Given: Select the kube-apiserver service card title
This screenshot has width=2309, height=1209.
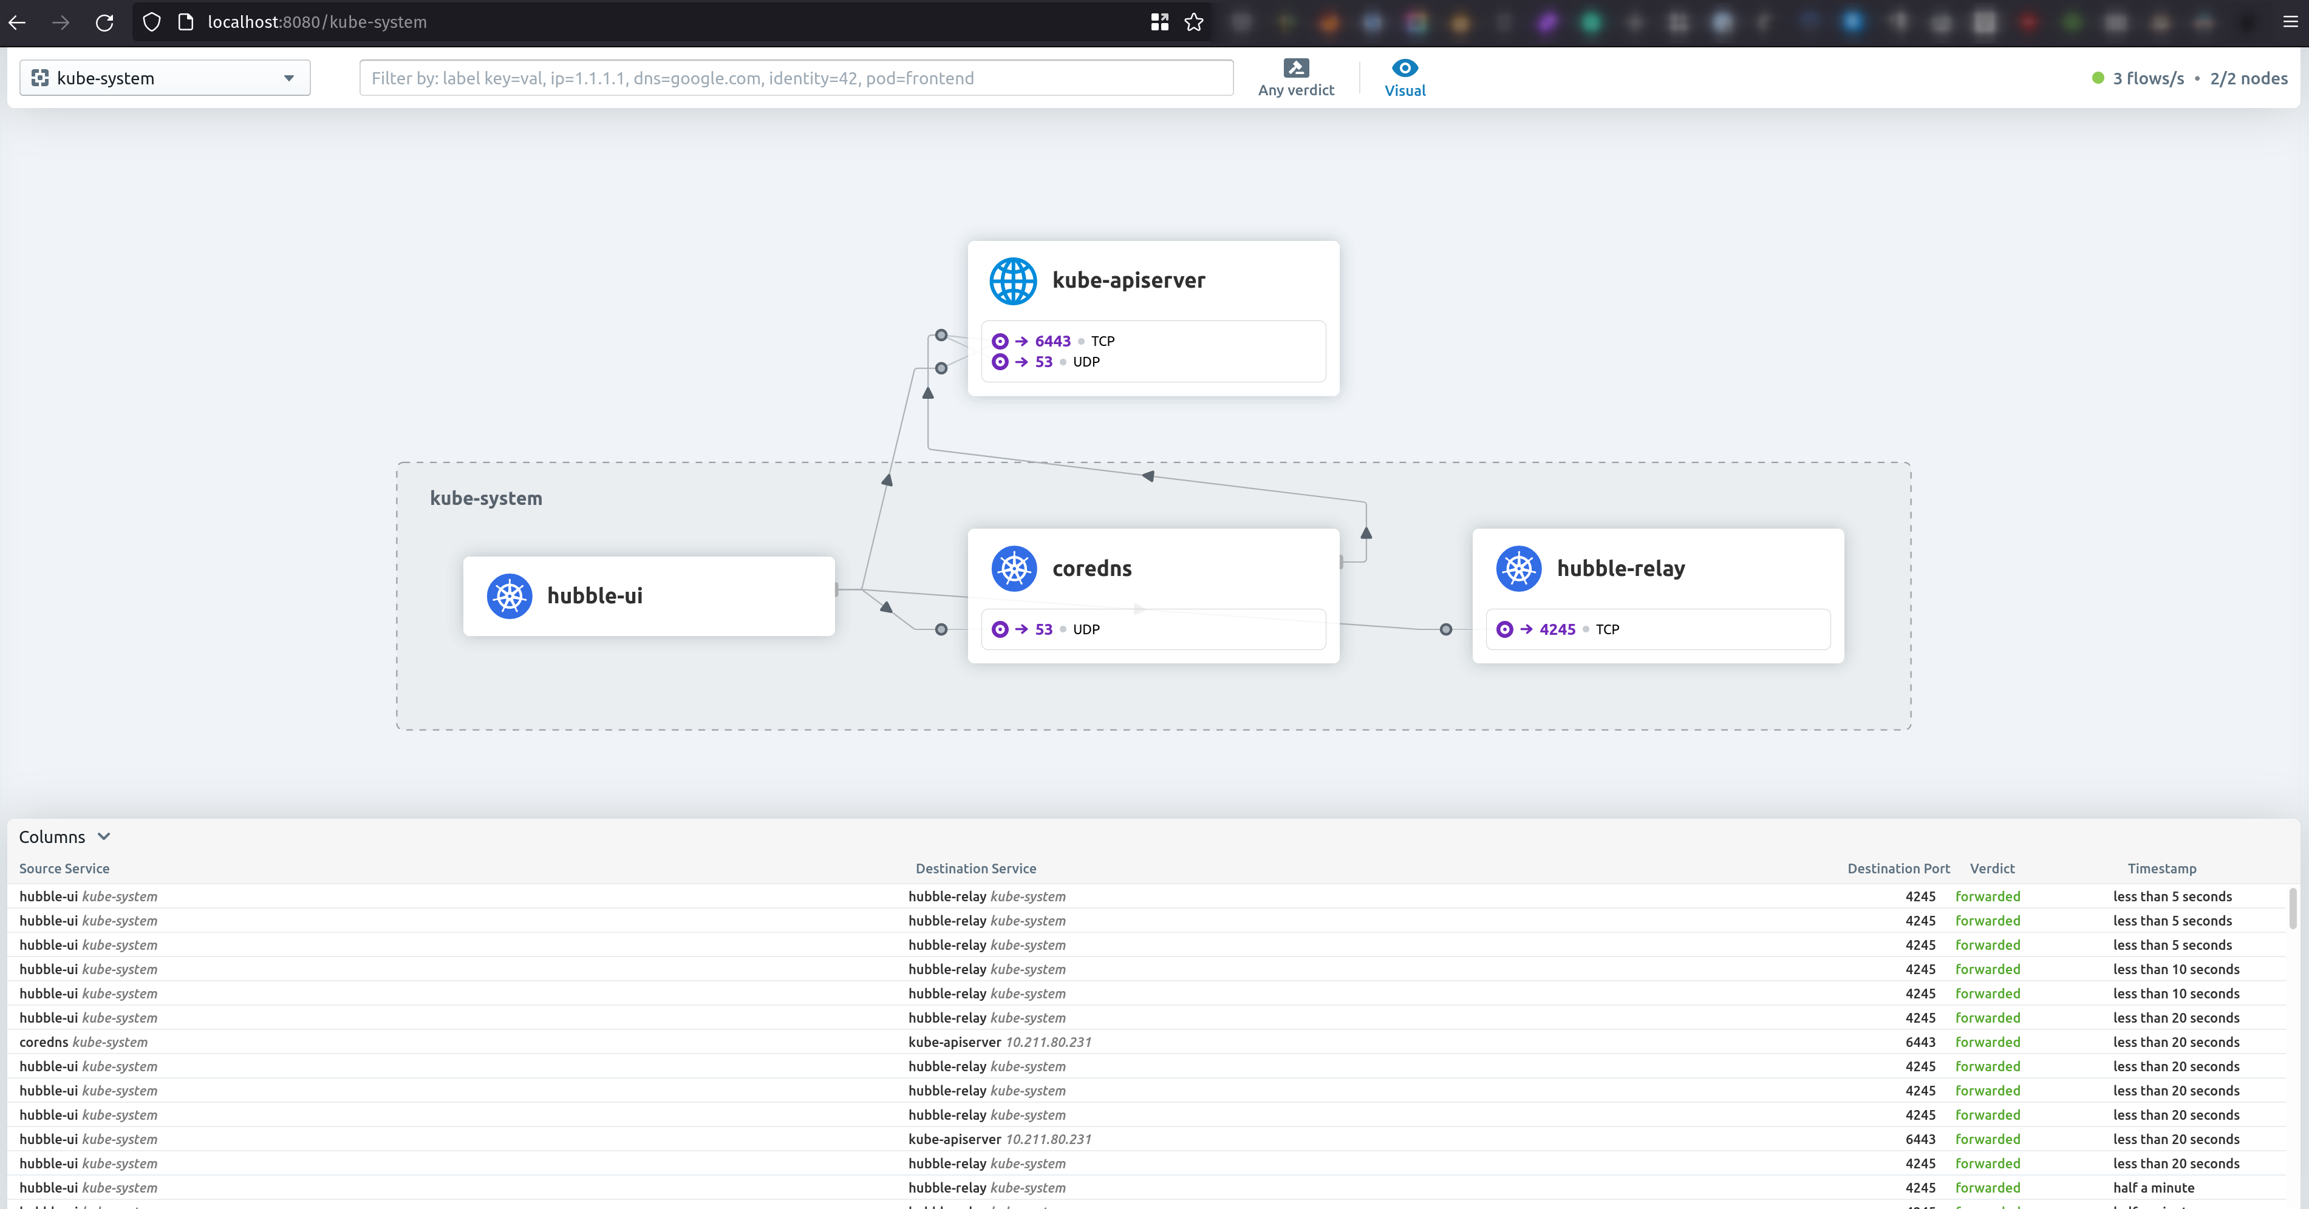Looking at the screenshot, I should pyautogui.click(x=1128, y=280).
